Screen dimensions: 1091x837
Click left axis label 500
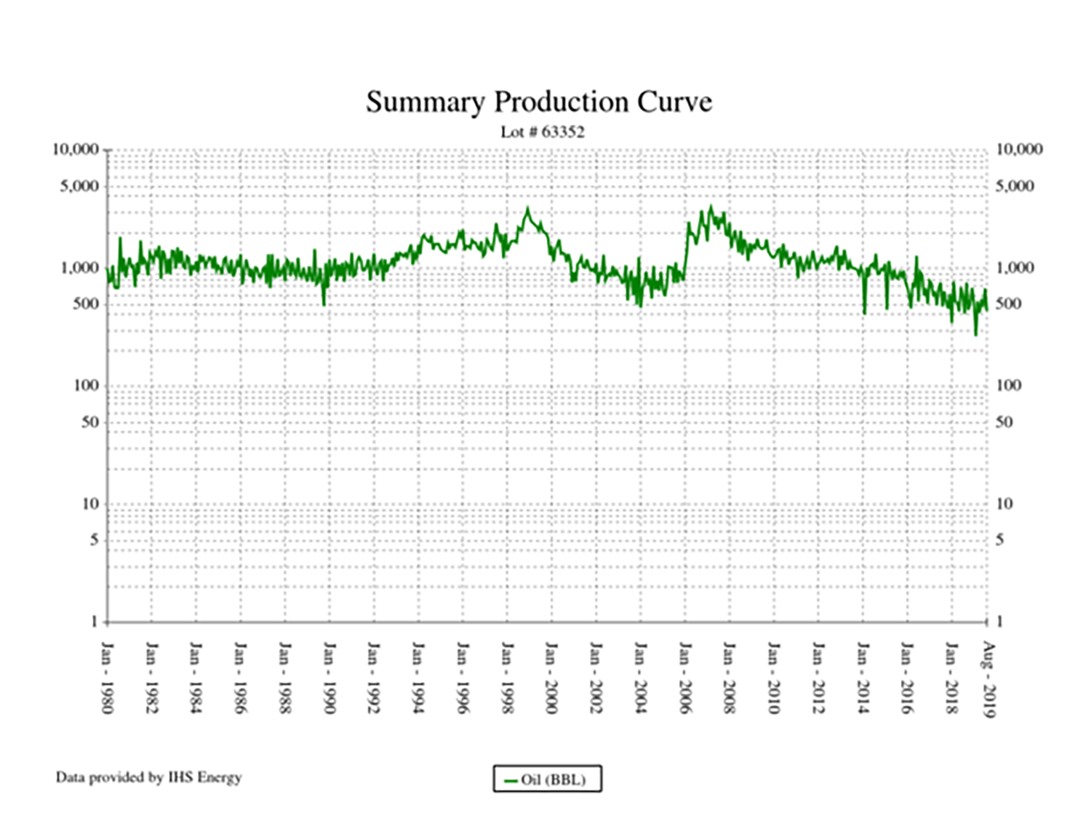click(86, 304)
